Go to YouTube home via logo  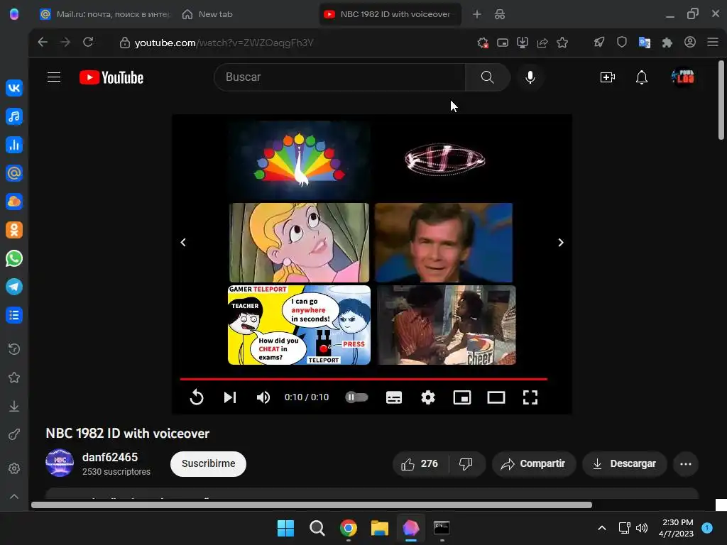[111, 77]
